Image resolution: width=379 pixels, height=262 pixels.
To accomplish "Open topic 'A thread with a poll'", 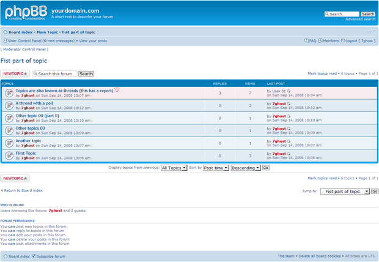I will point(34,103).
